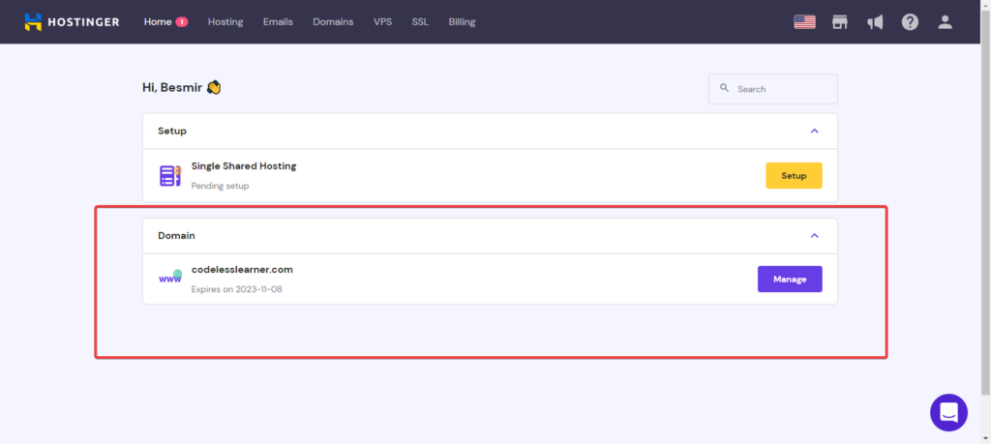Screen dimensions: 991x444
Task: Click the notification badge next to Home
Action: [181, 22]
